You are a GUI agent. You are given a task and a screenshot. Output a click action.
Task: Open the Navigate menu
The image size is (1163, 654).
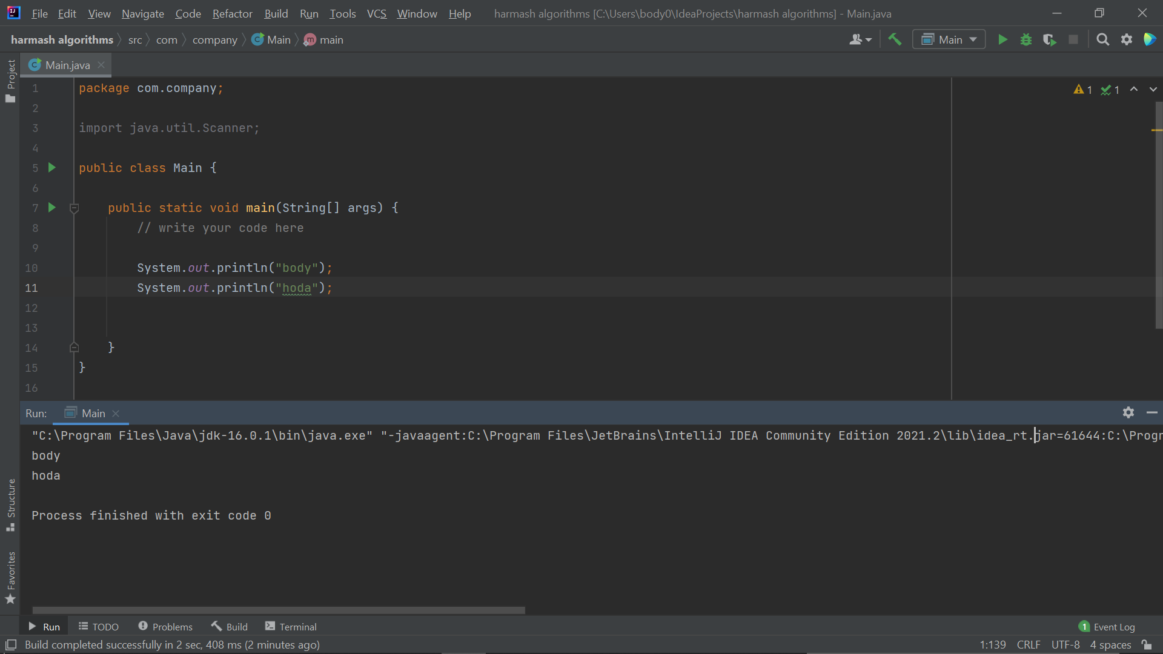(x=143, y=13)
